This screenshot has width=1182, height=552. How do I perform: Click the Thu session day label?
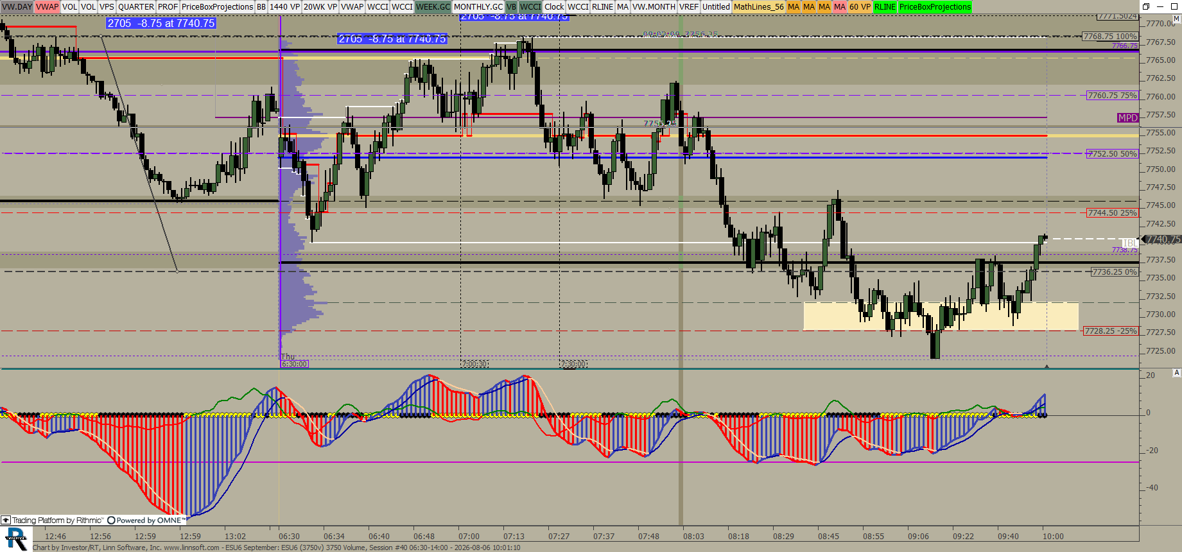pyautogui.click(x=288, y=357)
